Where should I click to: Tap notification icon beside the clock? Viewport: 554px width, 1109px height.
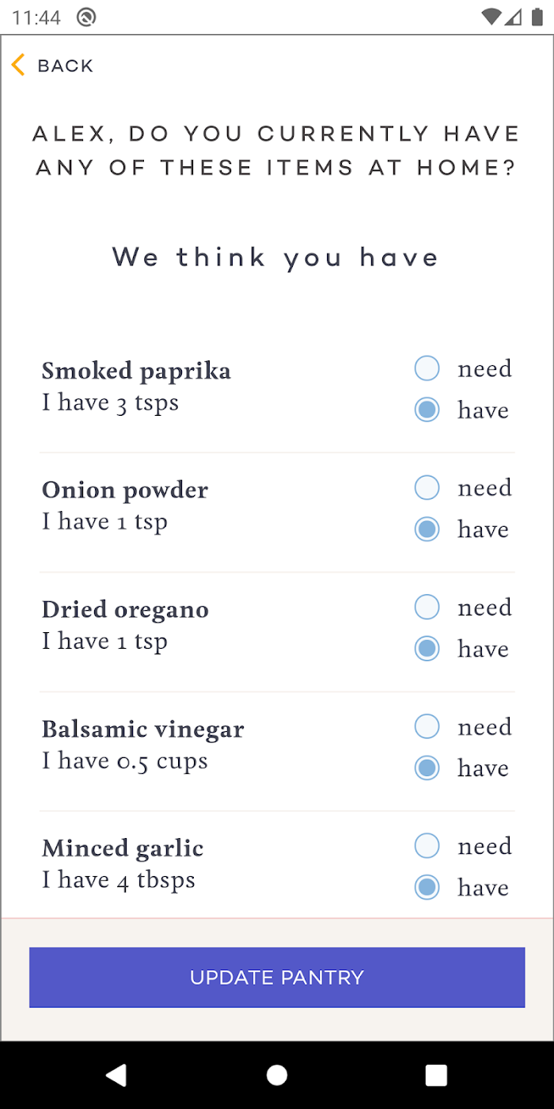(x=86, y=17)
